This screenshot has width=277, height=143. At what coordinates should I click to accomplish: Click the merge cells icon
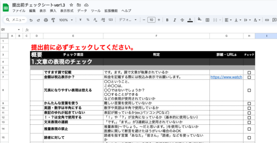[x=215, y=20]
